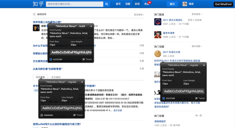Image resolution: width=235 pixels, height=128 pixels.
Task: Click the 编辑推荐 list icon
Action: click(34, 14)
